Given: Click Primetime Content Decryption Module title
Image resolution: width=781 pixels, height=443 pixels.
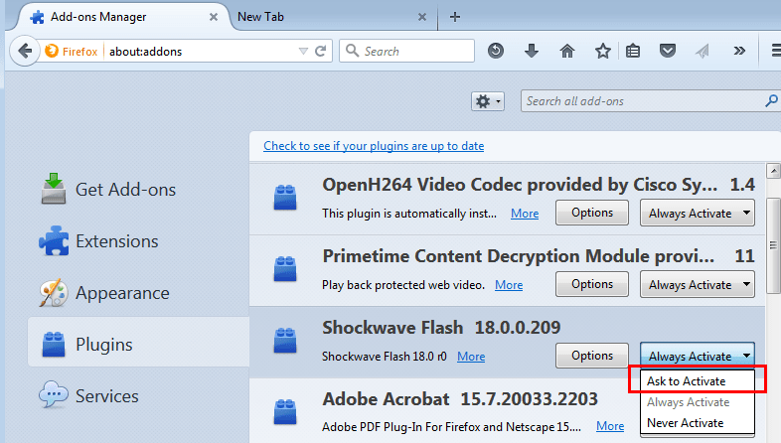Looking at the screenshot, I should coord(518,256).
